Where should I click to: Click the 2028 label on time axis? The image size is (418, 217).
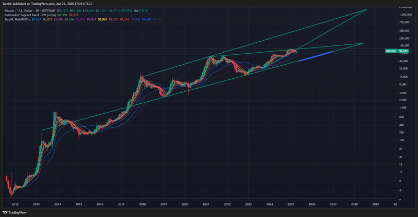[354, 204]
